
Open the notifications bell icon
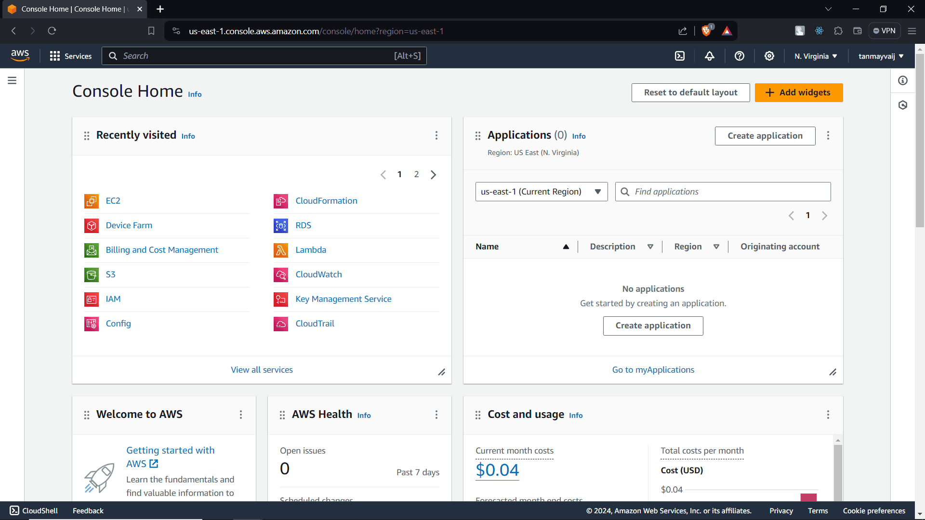pos(710,56)
